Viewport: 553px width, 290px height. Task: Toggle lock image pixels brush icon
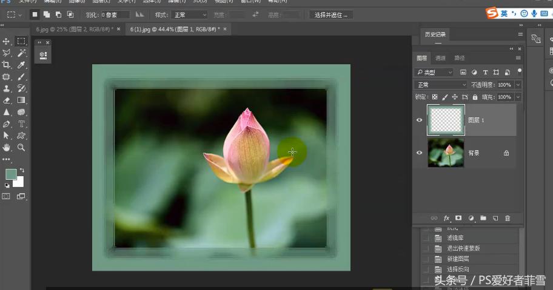coord(444,97)
